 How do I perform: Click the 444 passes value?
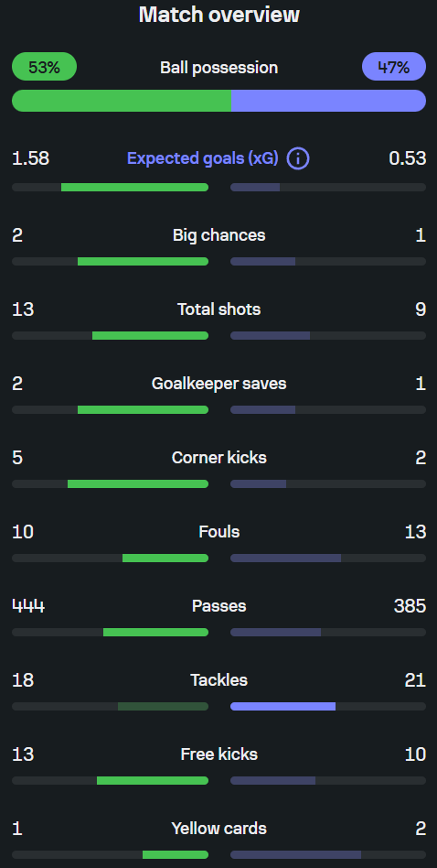28,606
